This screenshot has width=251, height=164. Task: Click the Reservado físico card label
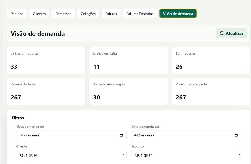click(x=23, y=84)
